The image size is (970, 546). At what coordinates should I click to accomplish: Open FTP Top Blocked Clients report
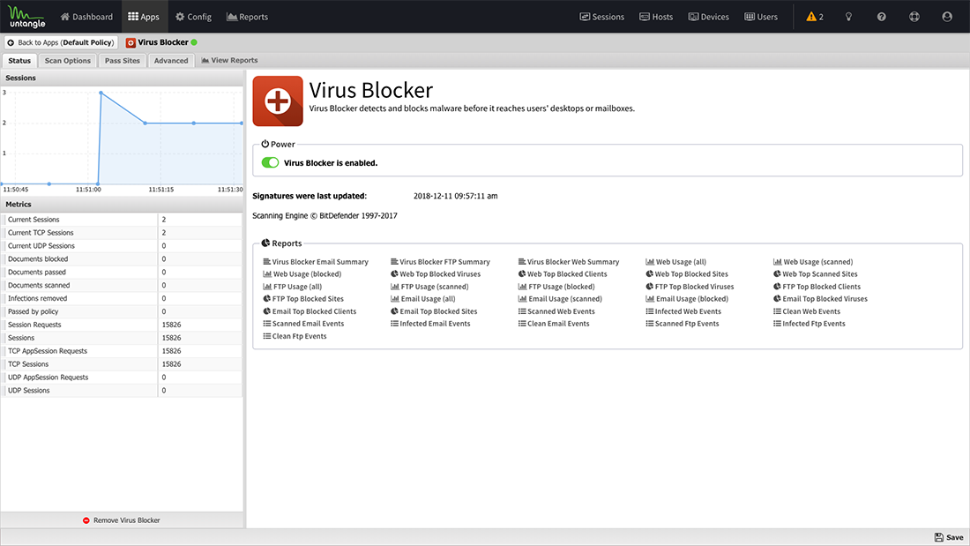click(x=817, y=287)
